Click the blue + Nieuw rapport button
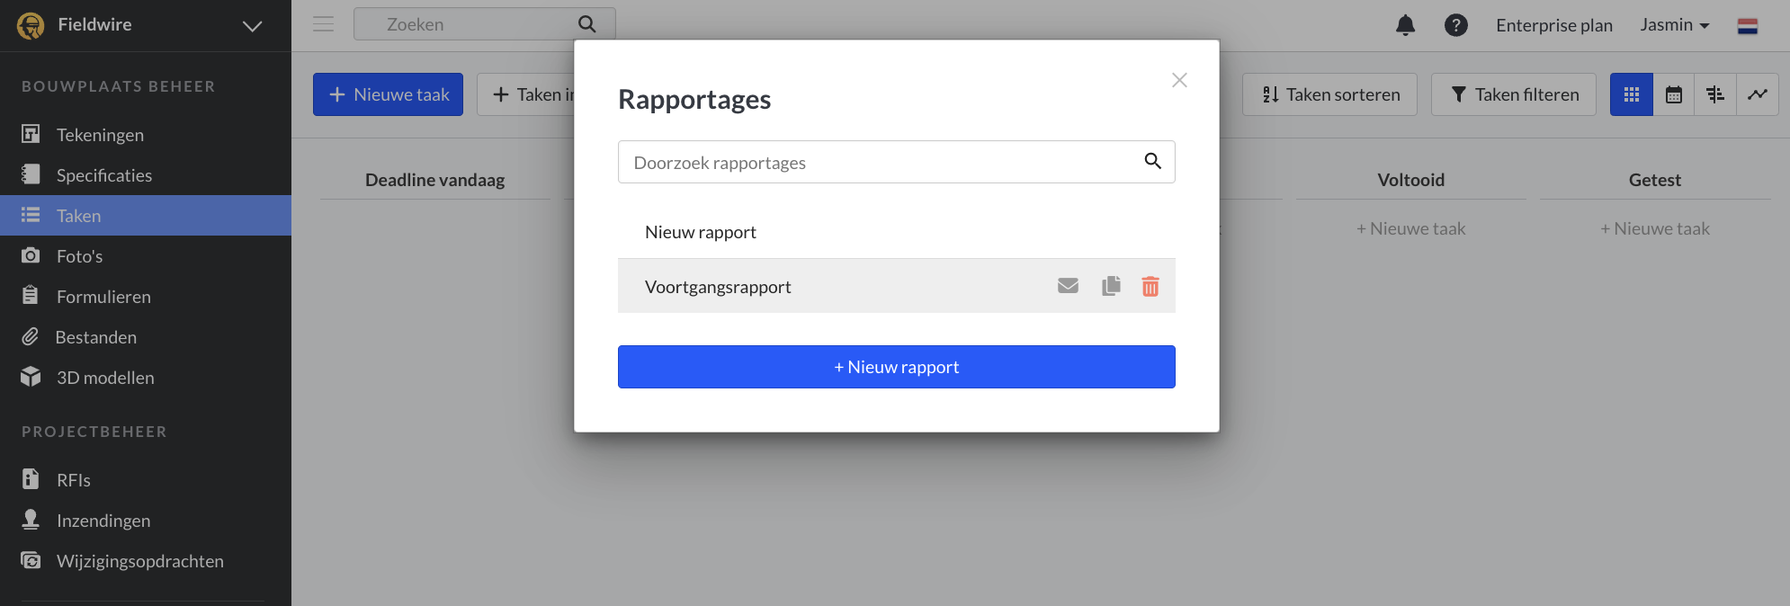The width and height of the screenshot is (1790, 606). [896, 367]
